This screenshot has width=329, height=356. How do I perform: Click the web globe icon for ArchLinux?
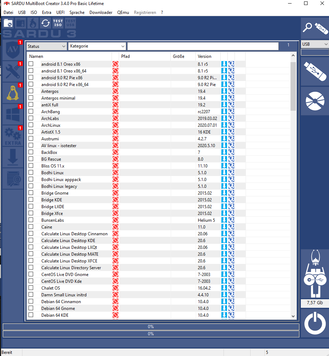[231, 125]
